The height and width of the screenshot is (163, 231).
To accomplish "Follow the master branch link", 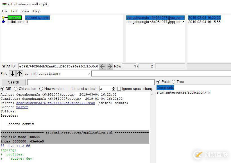I will [22, 107].
